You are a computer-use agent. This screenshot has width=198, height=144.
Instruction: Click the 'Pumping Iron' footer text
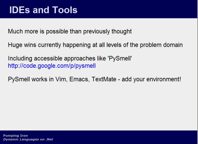pyautogui.click(x=15, y=135)
